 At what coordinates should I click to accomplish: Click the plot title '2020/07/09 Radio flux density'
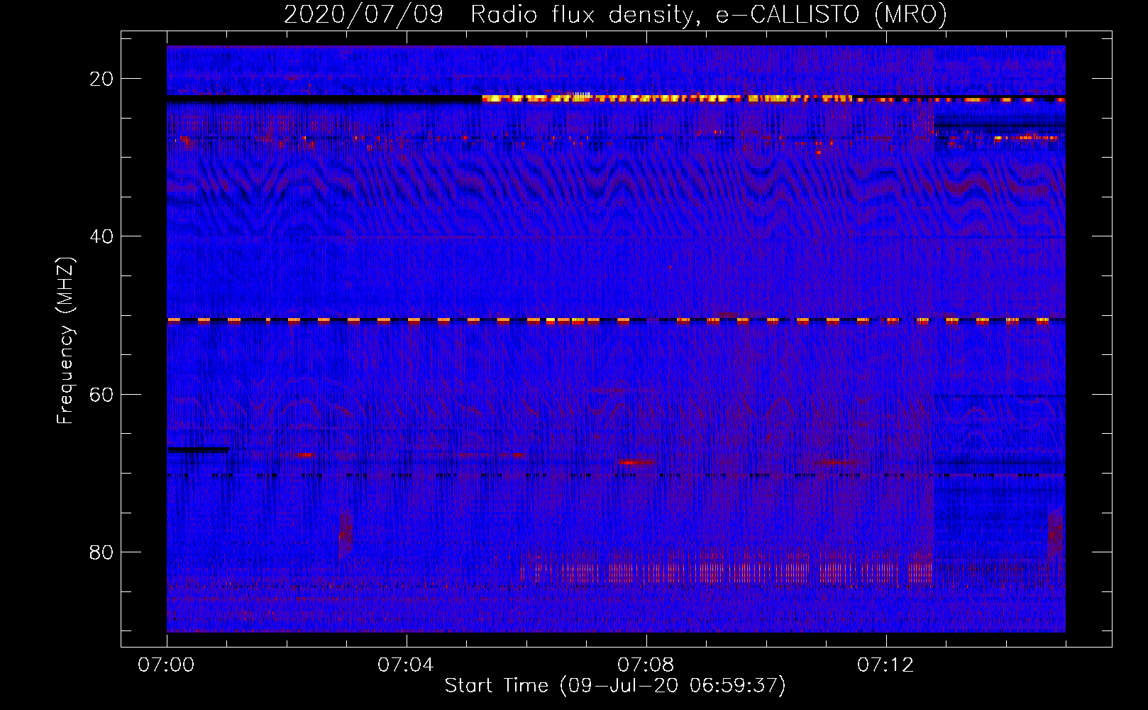pyautogui.click(x=615, y=14)
